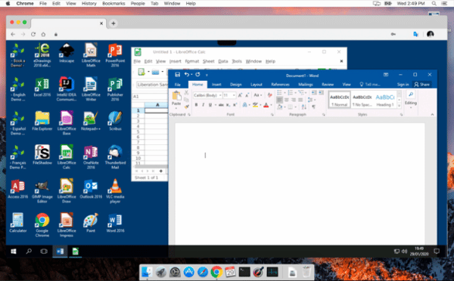Screen dimensions: 454x281
Task: Open LibreOffice Draw desktop shortcut
Action: tap(67, 191)
